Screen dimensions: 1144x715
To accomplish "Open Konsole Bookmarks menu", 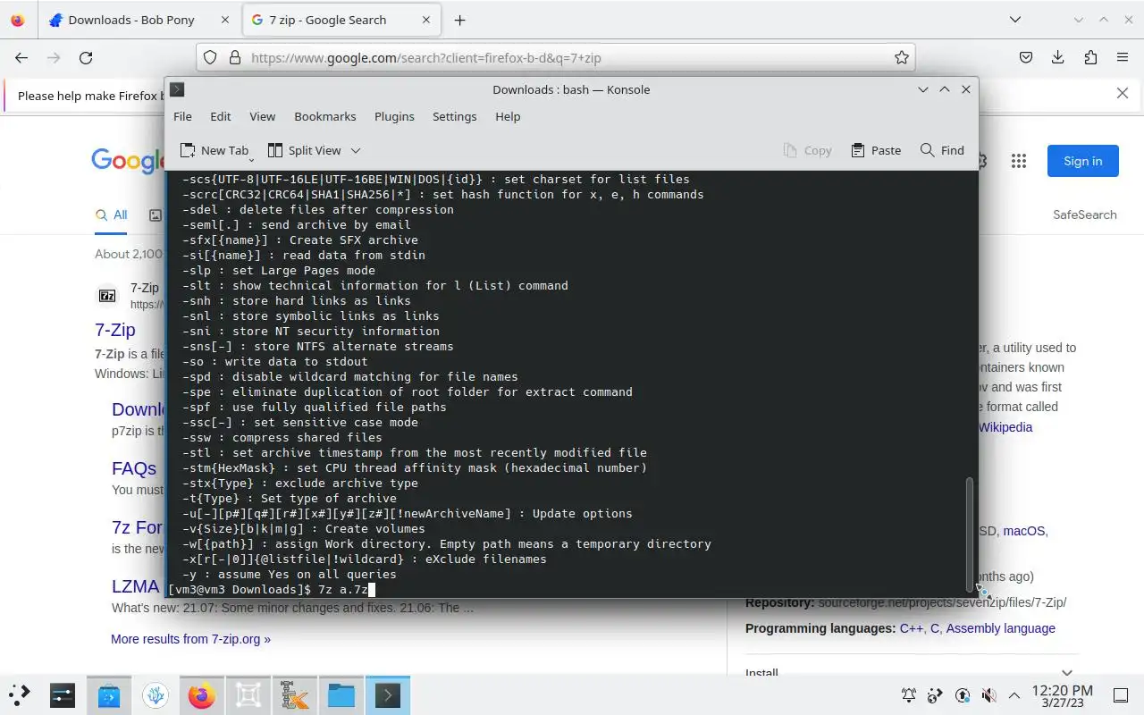I will pyautogui.click(x=325, y=116).
